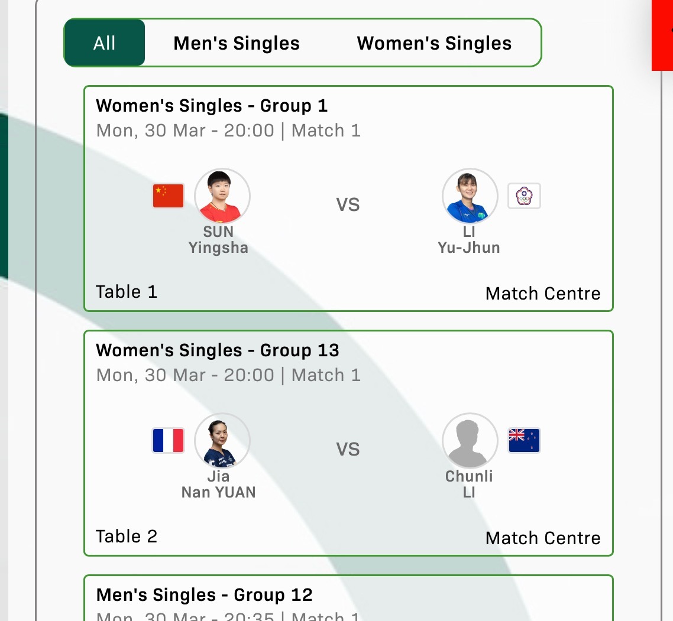Open Match Centre for the Group 1 match
The image size is (673, 621).
pyautogui.click(x=542, y=294)
